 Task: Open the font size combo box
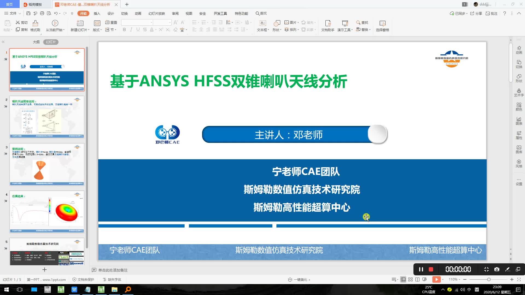(x=162, y=22)
